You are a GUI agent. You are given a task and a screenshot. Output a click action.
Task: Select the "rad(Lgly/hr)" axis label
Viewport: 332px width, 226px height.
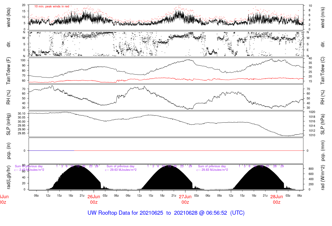[8, 177]
